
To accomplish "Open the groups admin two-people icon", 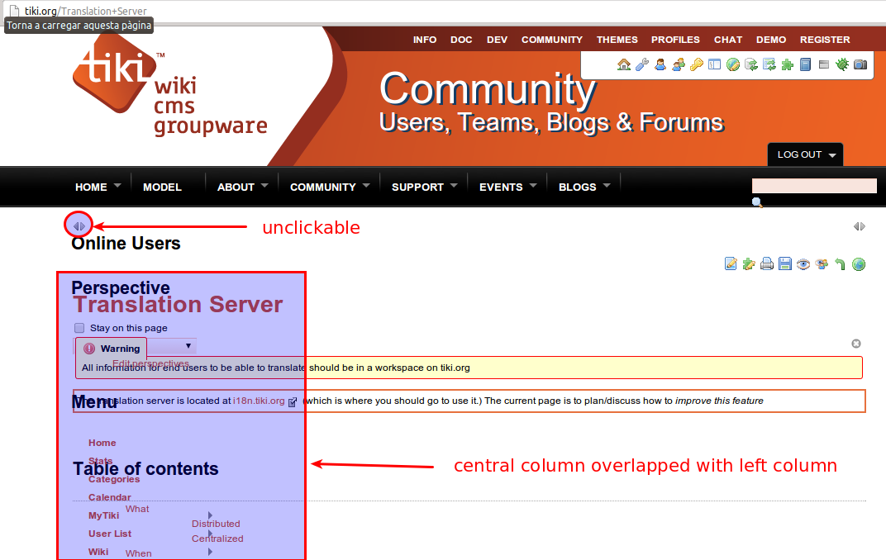I will coord(678,65).
